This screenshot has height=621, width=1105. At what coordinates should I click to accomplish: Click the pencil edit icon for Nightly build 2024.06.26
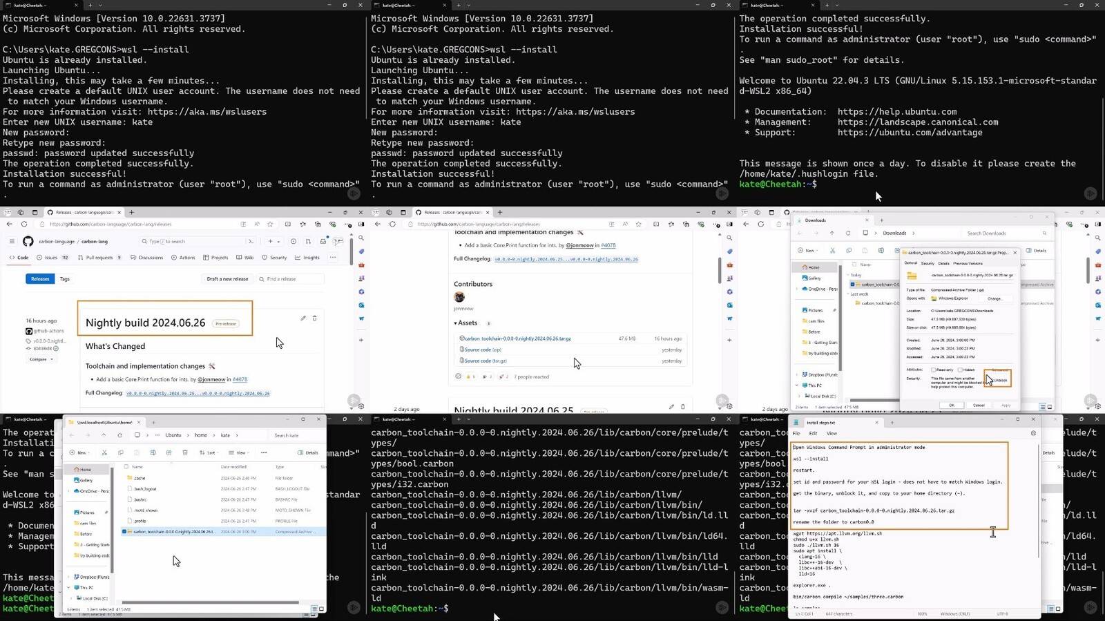click(302, 318)
